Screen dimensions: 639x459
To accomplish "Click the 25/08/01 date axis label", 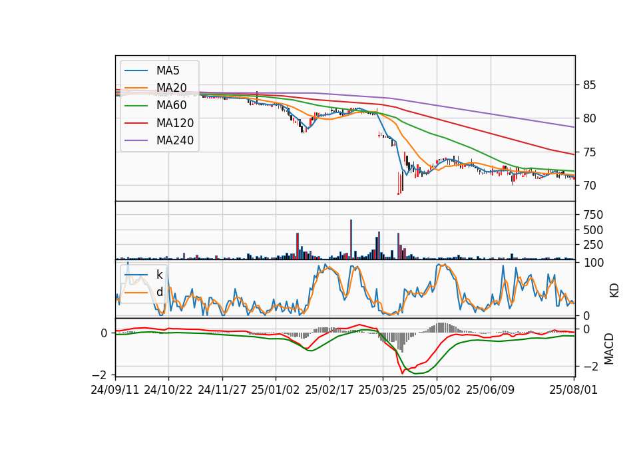I will (x=573, y=390).
